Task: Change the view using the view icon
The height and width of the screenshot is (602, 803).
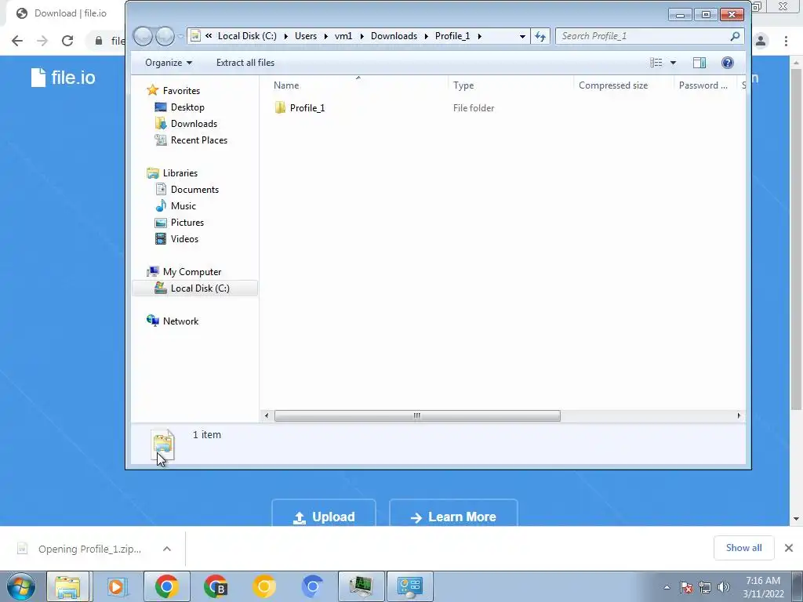Action: 656,63
